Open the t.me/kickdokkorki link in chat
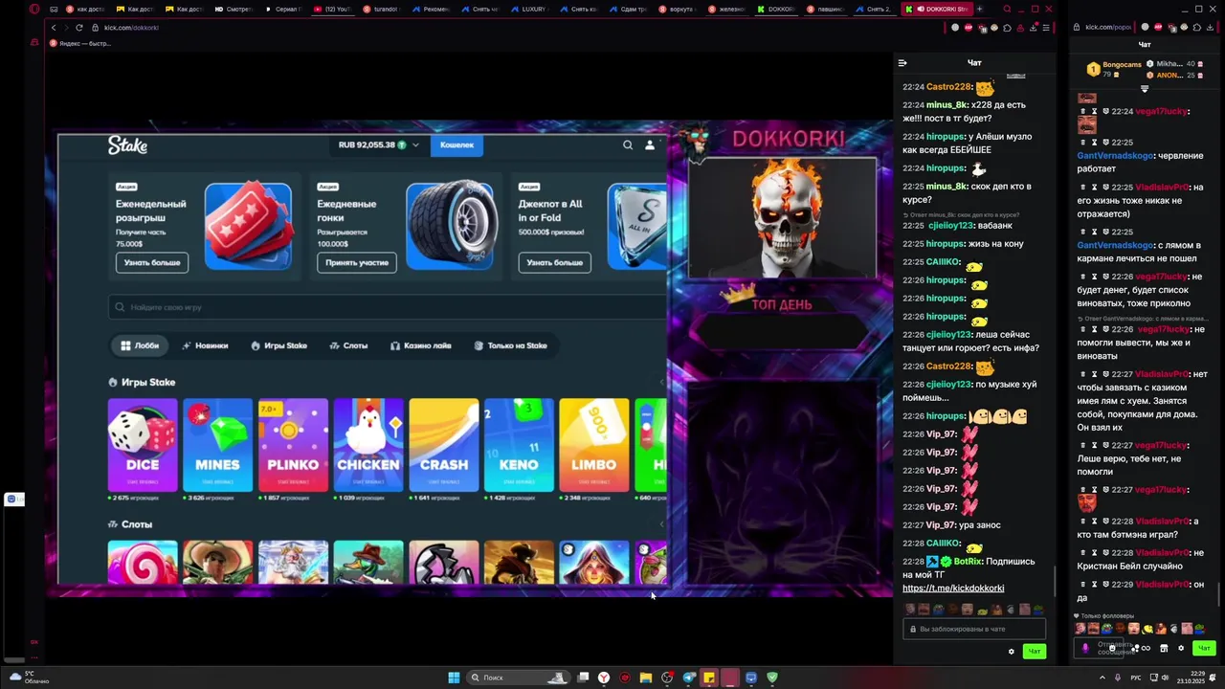 coord(953,588)
